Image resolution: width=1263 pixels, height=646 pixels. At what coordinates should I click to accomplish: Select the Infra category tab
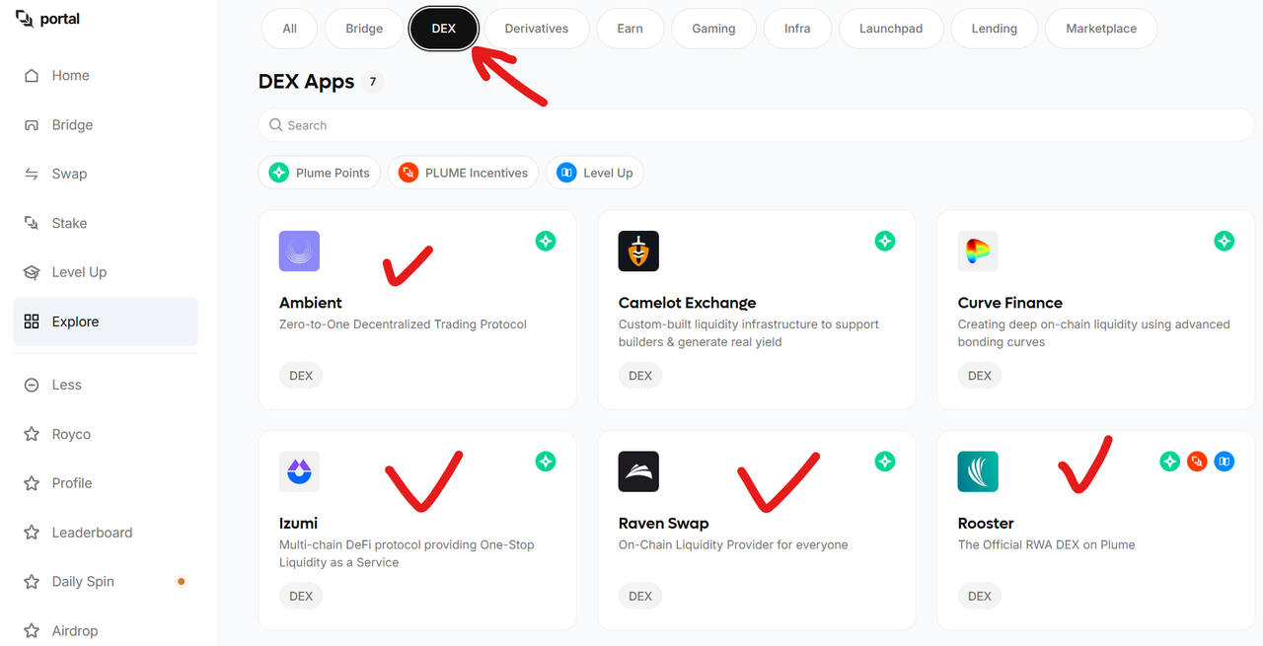pyautogui.click(x=797, y=29)
